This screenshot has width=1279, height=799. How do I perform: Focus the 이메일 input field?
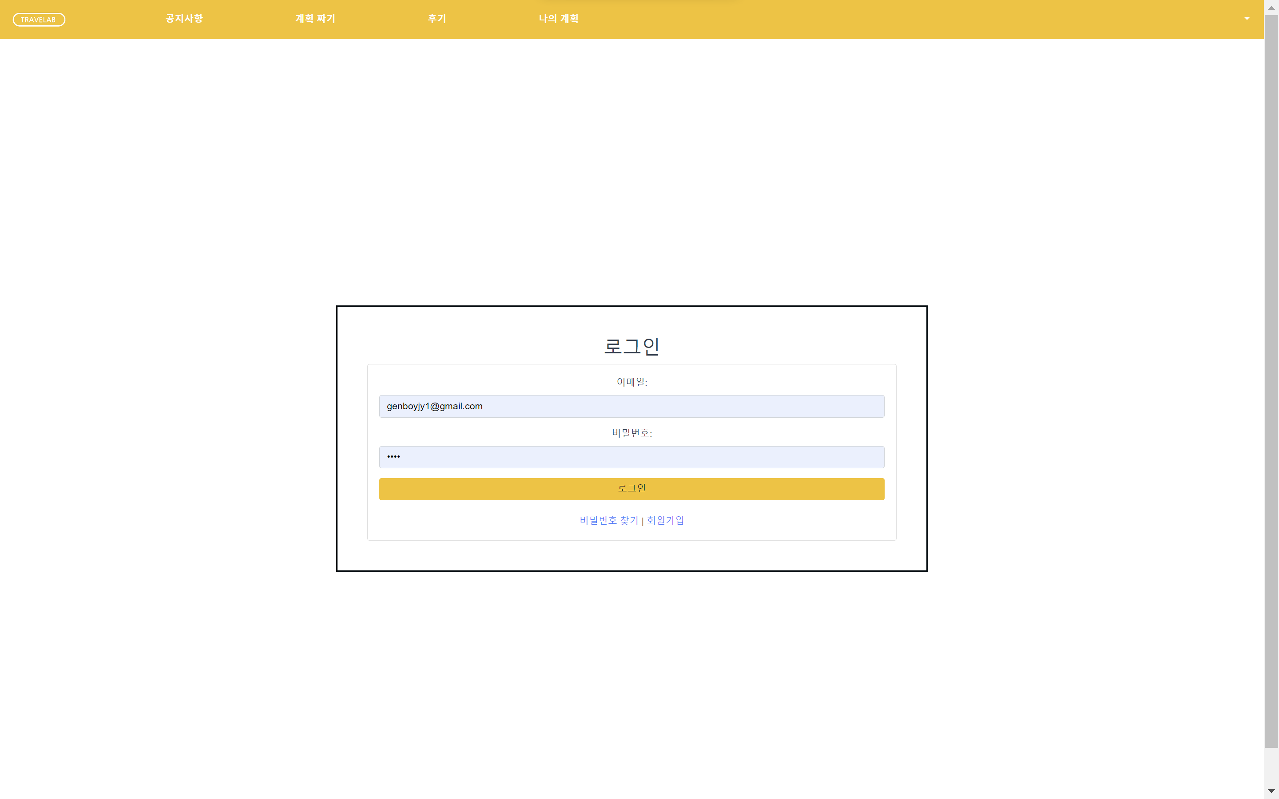[632, 406]
